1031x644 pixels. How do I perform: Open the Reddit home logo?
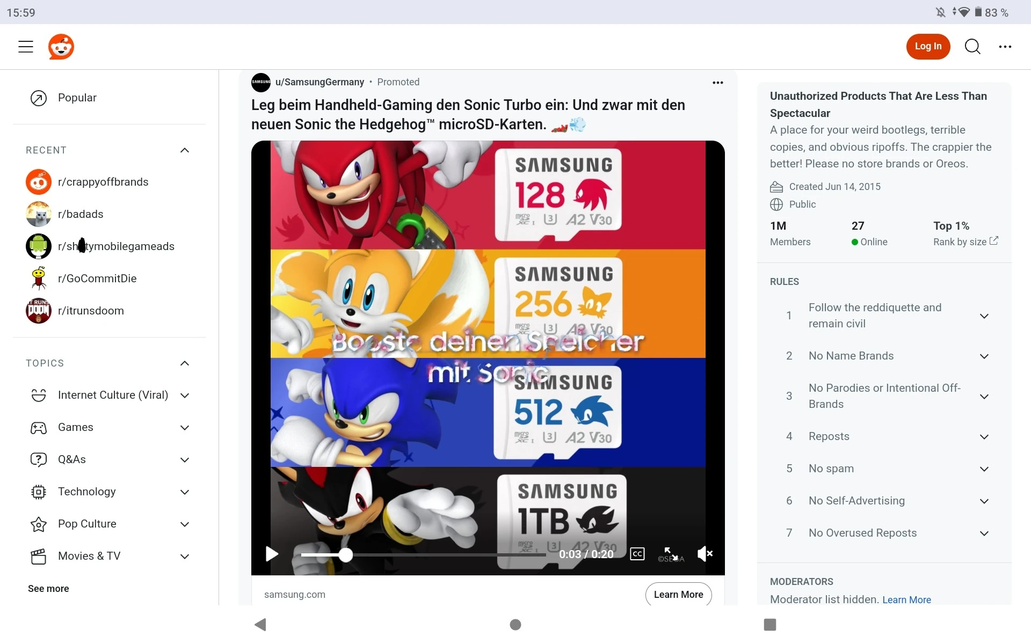[x=61, y=47]
